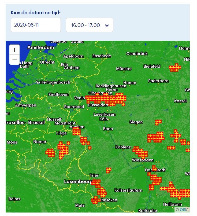Click the Paderborn city label
The image size is (197, 216).
click(158, 81)
